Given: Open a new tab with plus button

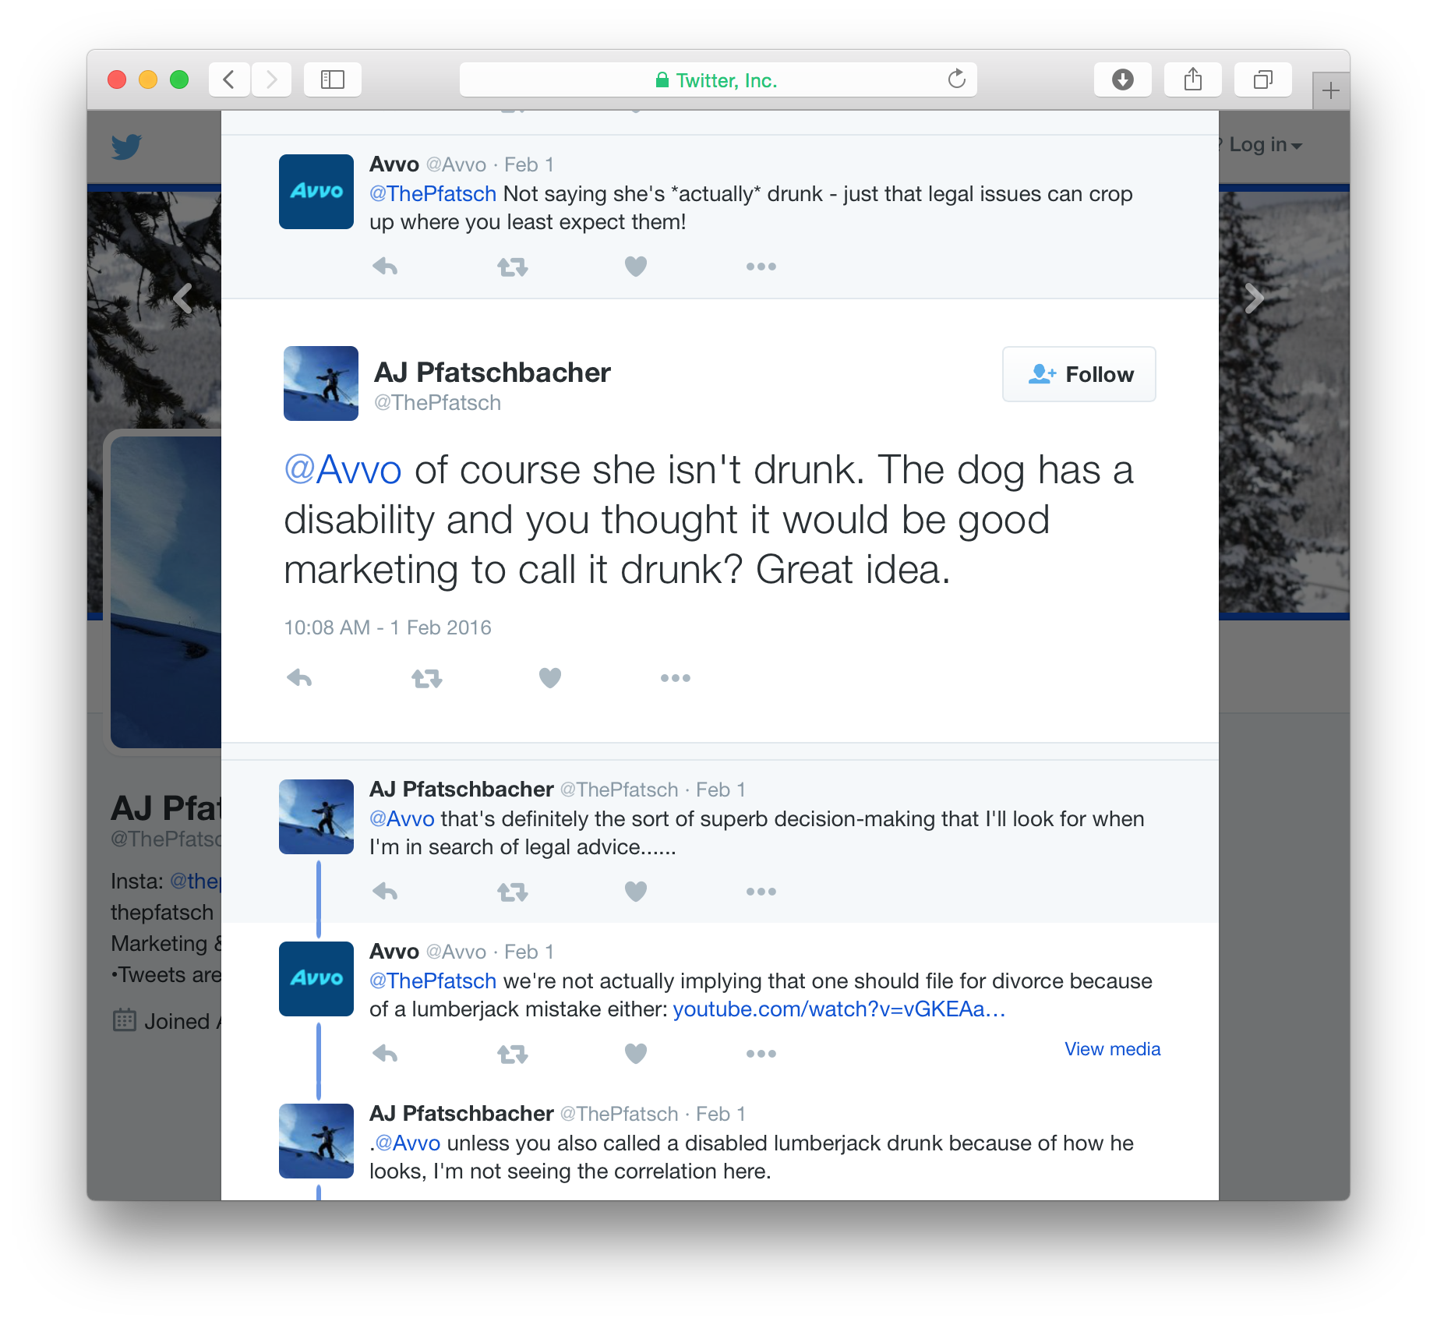Looking at the screenshot, I should pos(1331,90).
